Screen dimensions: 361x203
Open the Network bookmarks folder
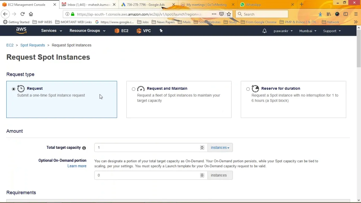[x=330, y=22]
